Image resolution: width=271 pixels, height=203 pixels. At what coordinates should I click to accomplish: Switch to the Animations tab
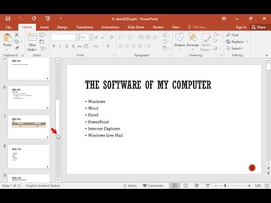click(110, 27)
